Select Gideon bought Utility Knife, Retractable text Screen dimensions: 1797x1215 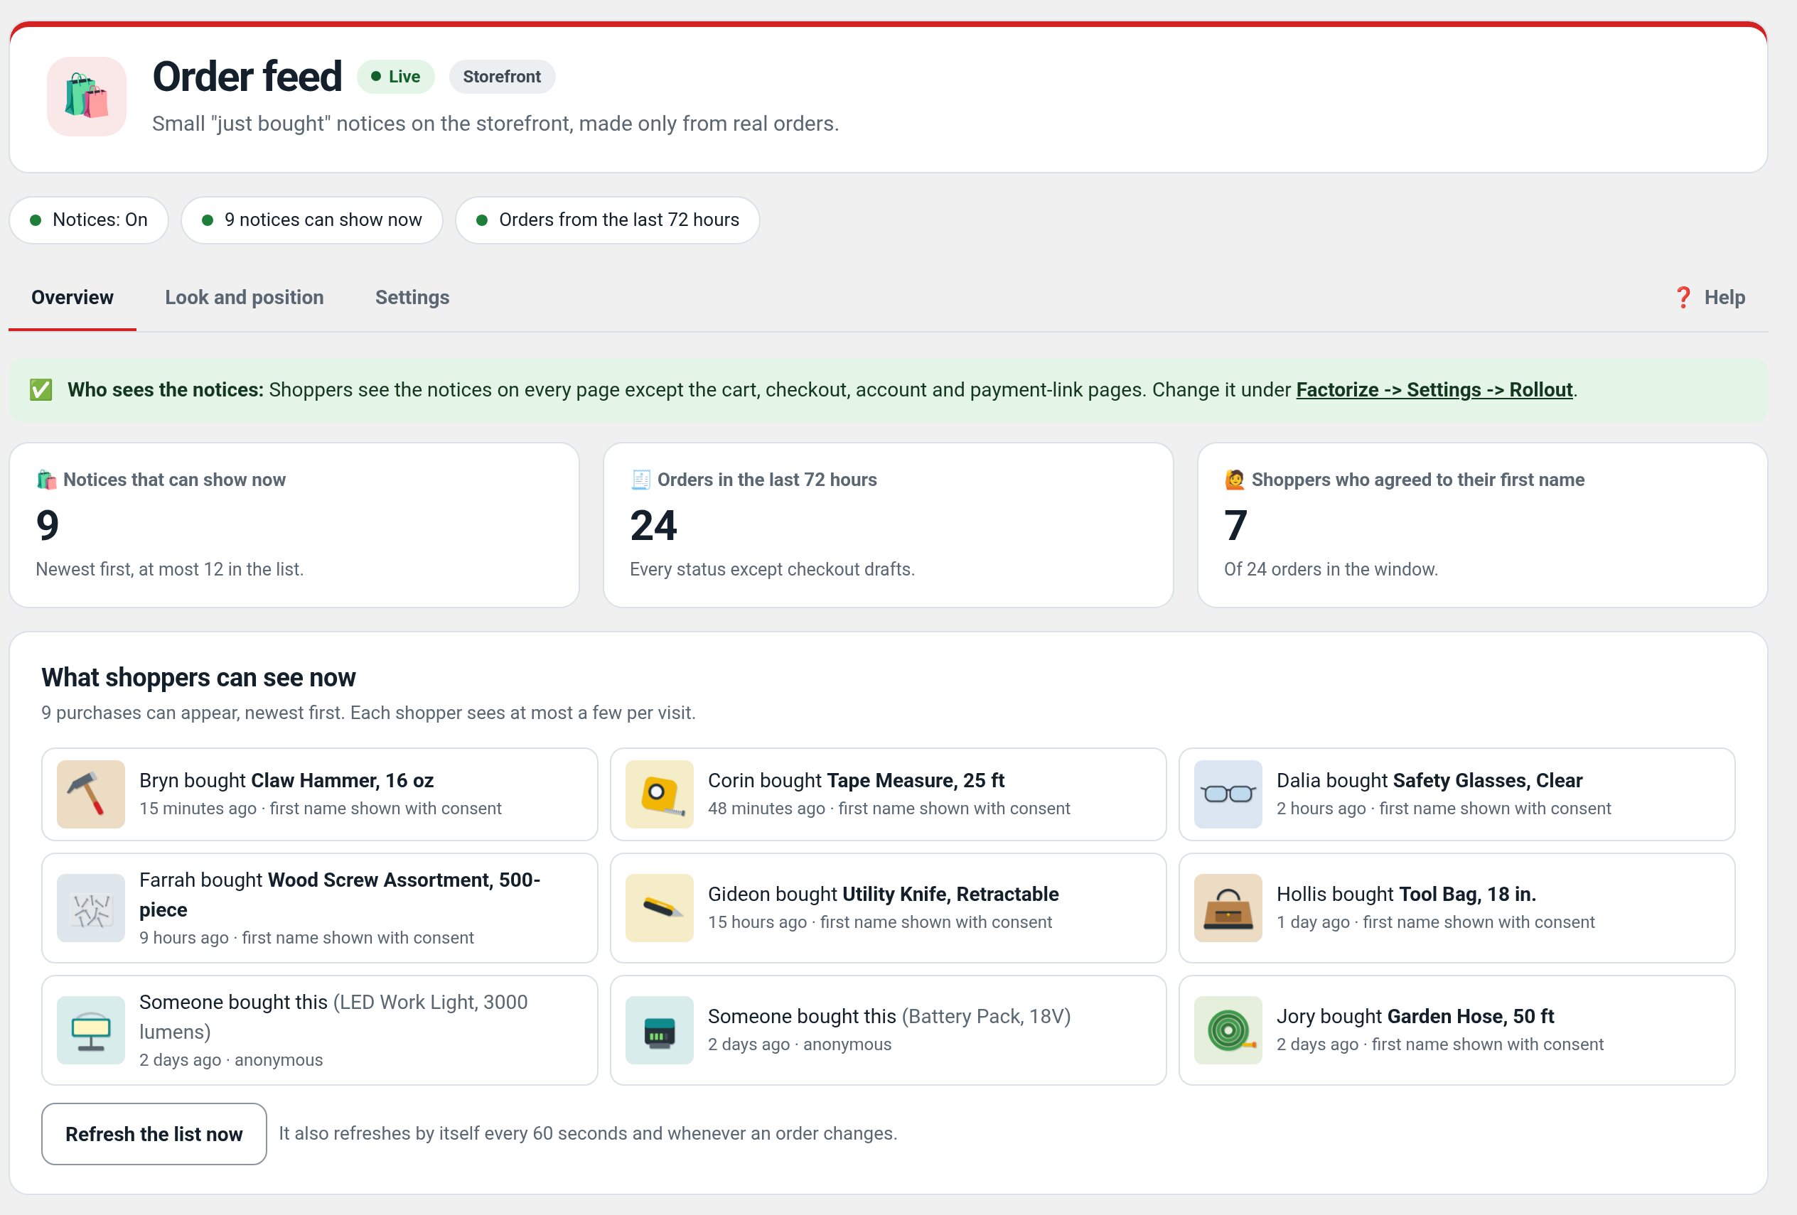(883, 895)
